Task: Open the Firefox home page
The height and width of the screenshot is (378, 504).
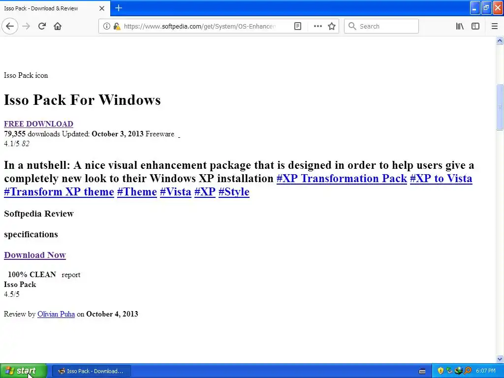Action: pyautogui.click(x=58, y=27)
